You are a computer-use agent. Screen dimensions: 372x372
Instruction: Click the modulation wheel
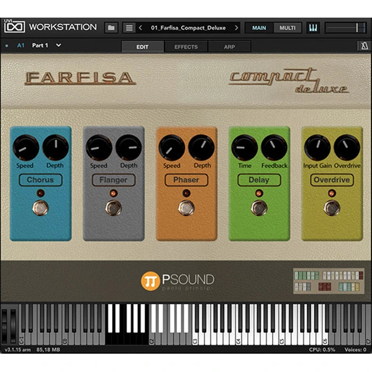(x=13, y=326)
